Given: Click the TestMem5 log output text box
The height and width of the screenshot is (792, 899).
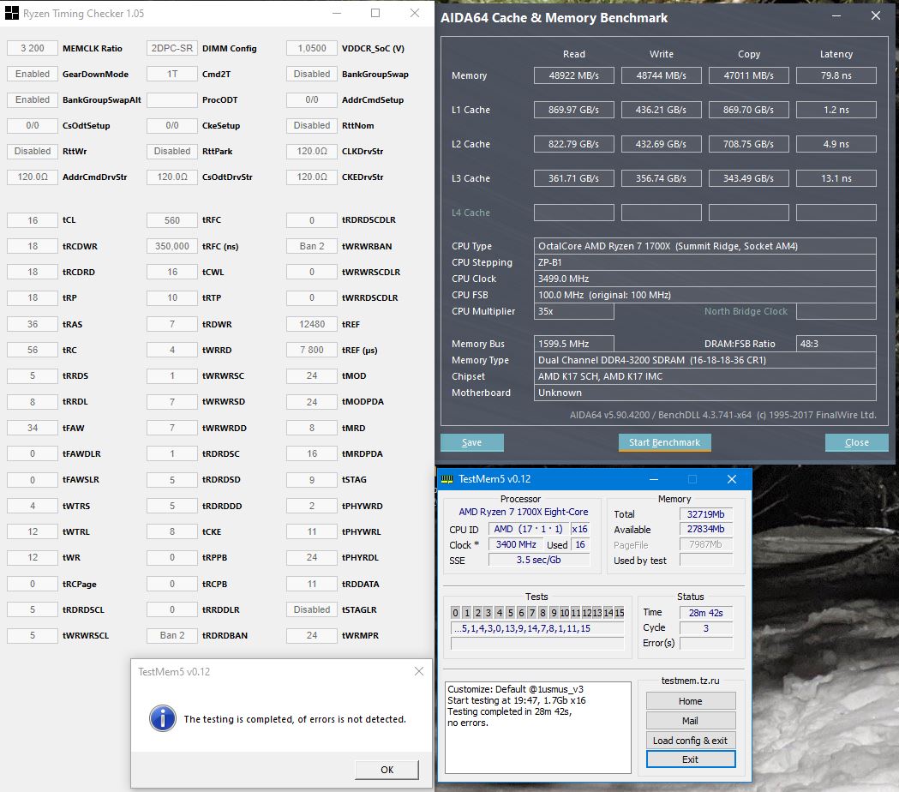Looking at the screenshot, I should pyautogui.click(x=538, y=727).
